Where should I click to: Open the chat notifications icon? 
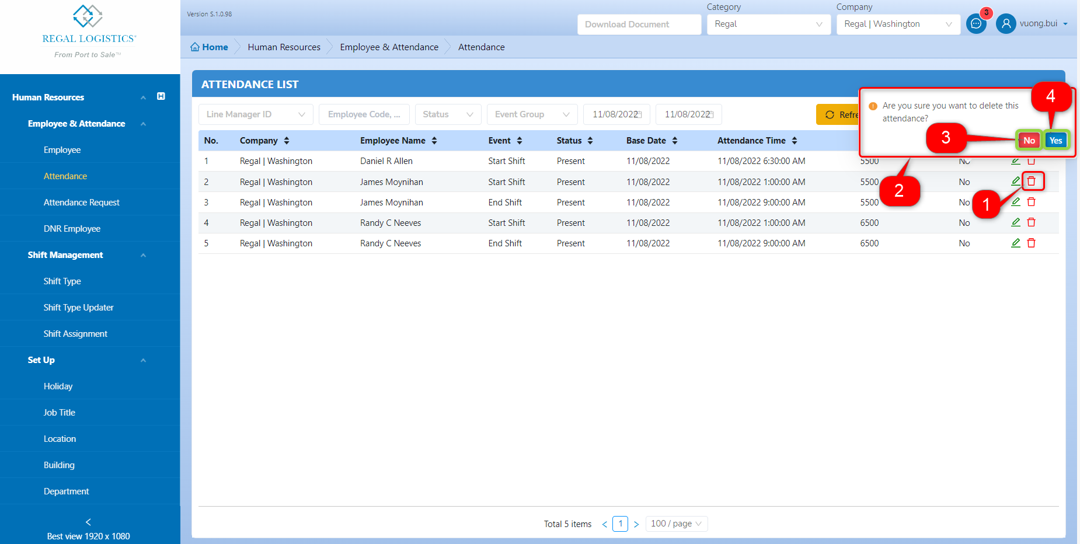(x=976, y=24)
